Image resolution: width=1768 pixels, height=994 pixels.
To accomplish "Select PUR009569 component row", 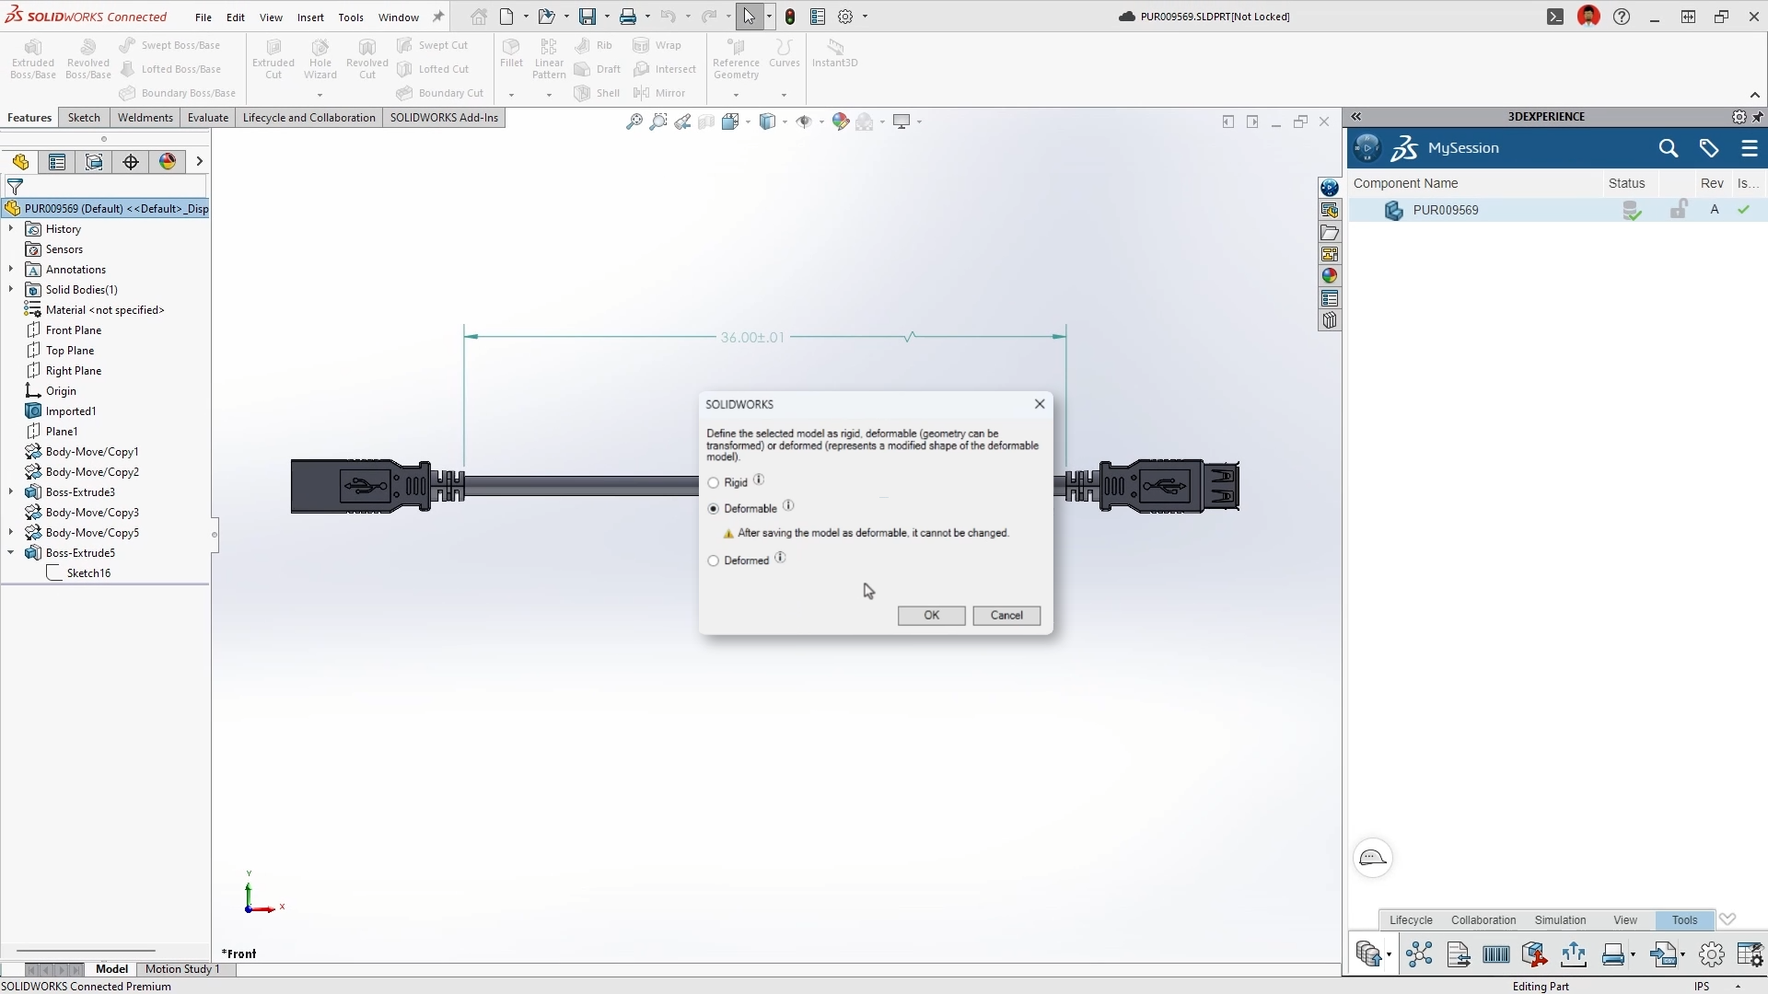I will click(x=1446, y=210).
